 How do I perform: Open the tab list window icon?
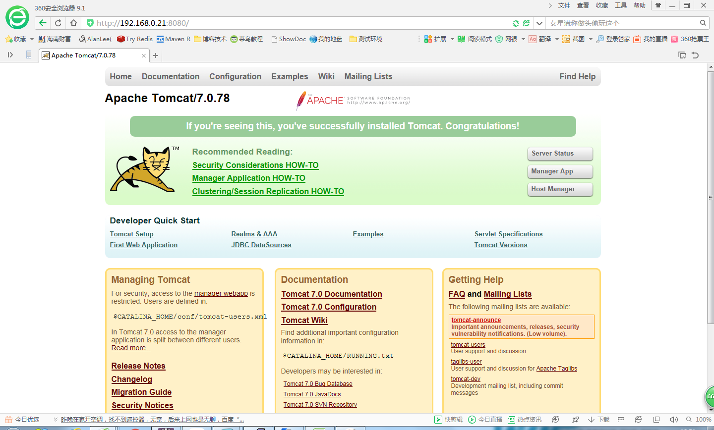coord(682,55)
